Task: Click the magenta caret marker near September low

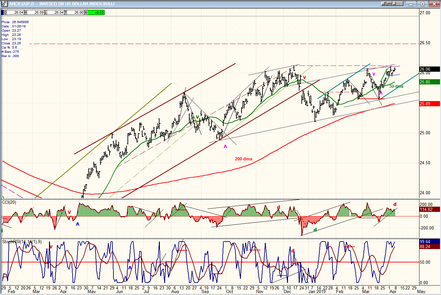Action: [225, 146]
